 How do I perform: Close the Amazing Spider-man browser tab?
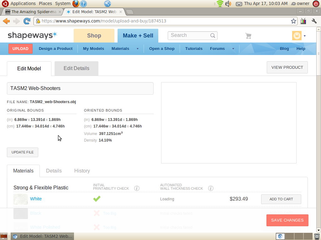click(60, 12)
